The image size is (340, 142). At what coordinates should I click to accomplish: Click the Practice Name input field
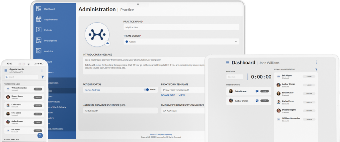[181, 27]
